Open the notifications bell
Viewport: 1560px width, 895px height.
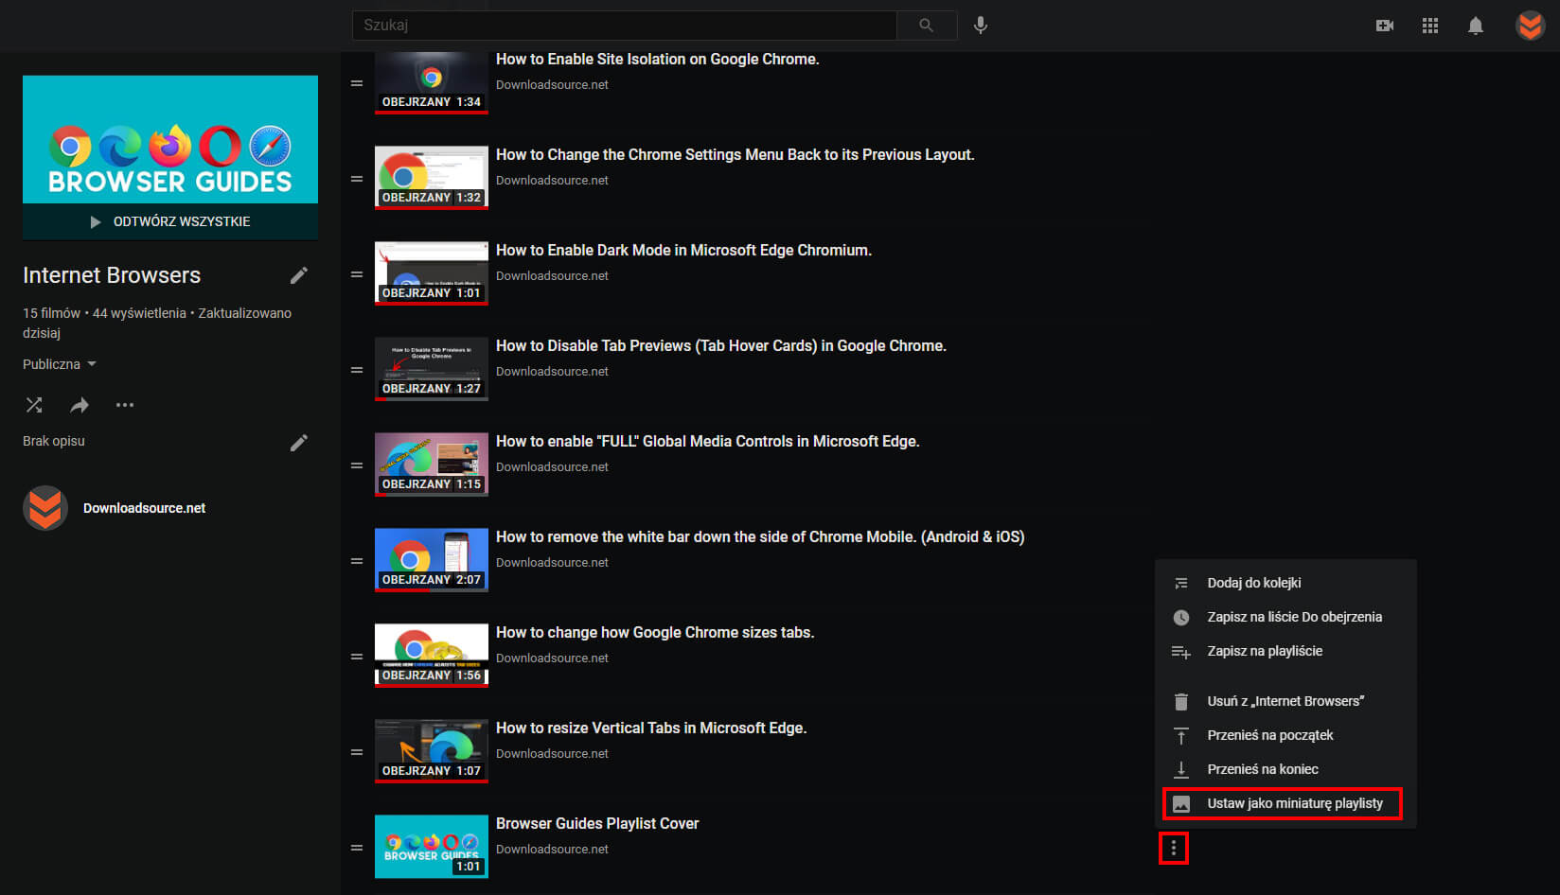(1475, 26)
